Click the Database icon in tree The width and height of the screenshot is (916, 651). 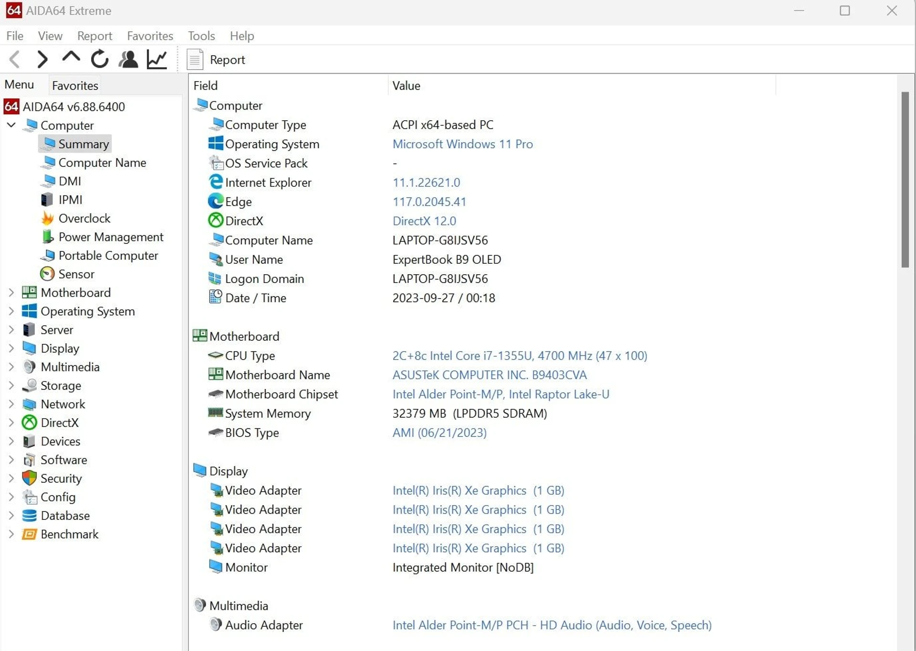pos(29,516)
